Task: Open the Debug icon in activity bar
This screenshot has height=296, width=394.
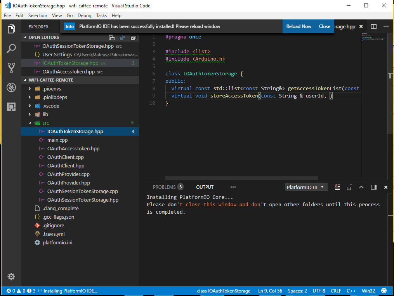Action: 11,88
